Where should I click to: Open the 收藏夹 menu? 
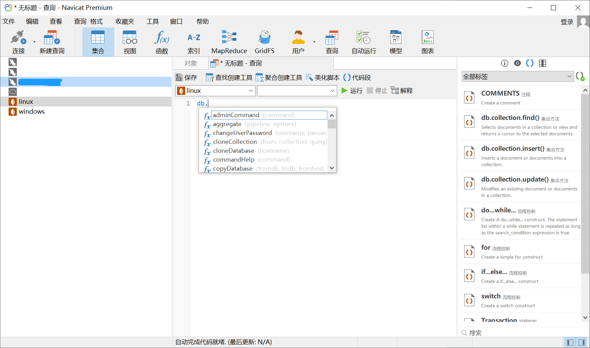[x=125, y=22]
